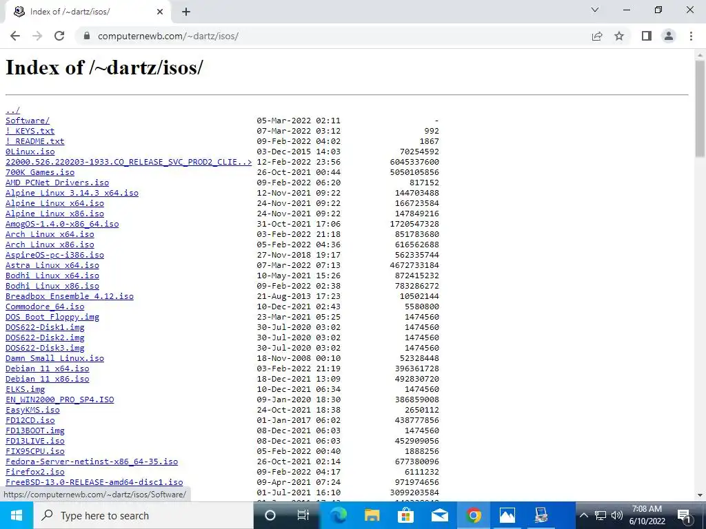
Task: Open network status tray icon
Action: tap(601, 515)
